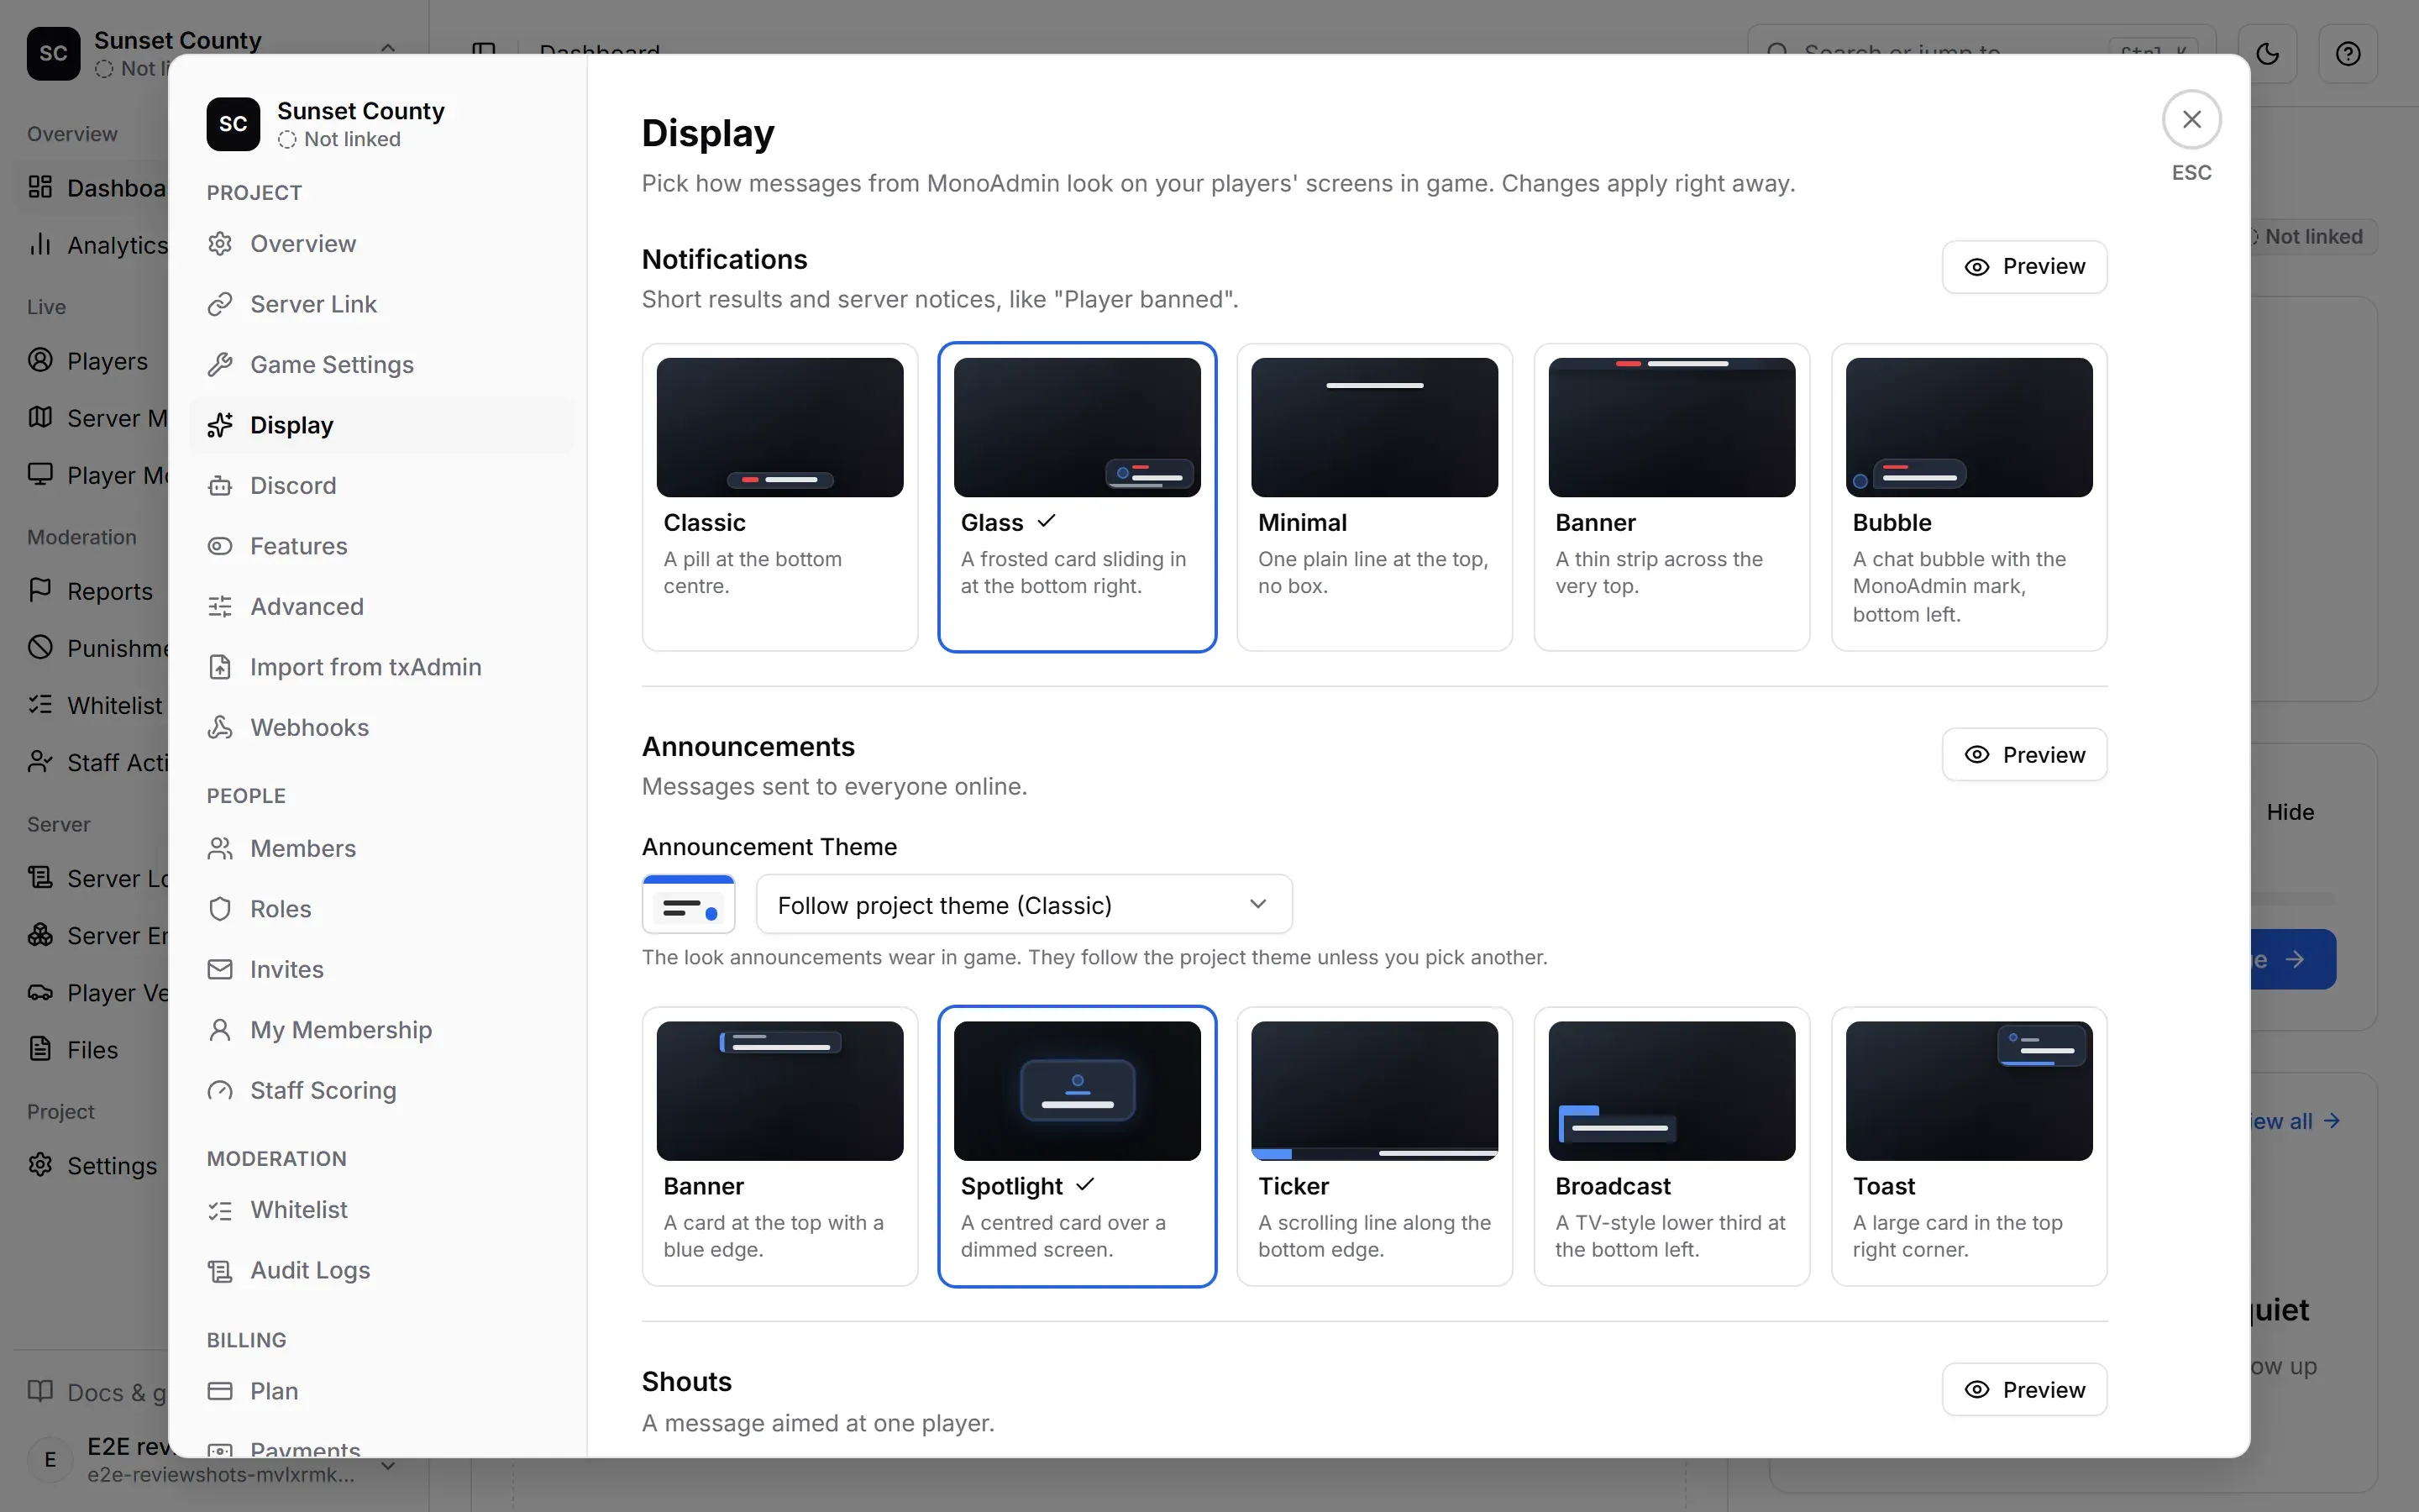Preview Announcements style
Viewport: 2419px width, 1512px height.
[x=2024, y=755]
